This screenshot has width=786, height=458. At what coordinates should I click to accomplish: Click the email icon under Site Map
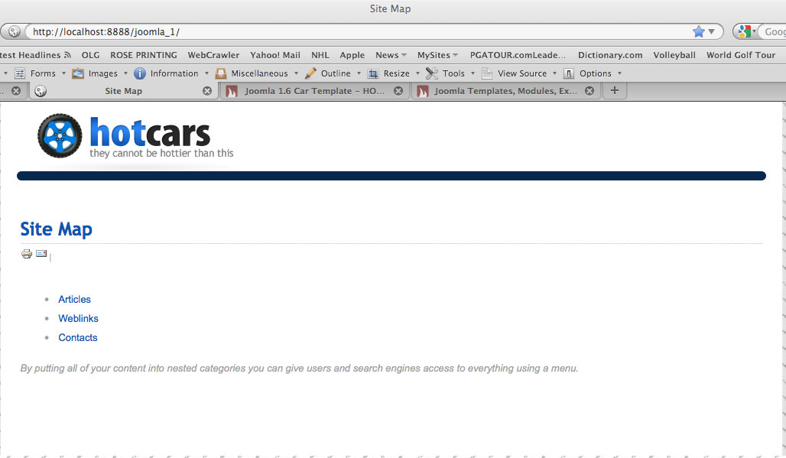[41, 254]
